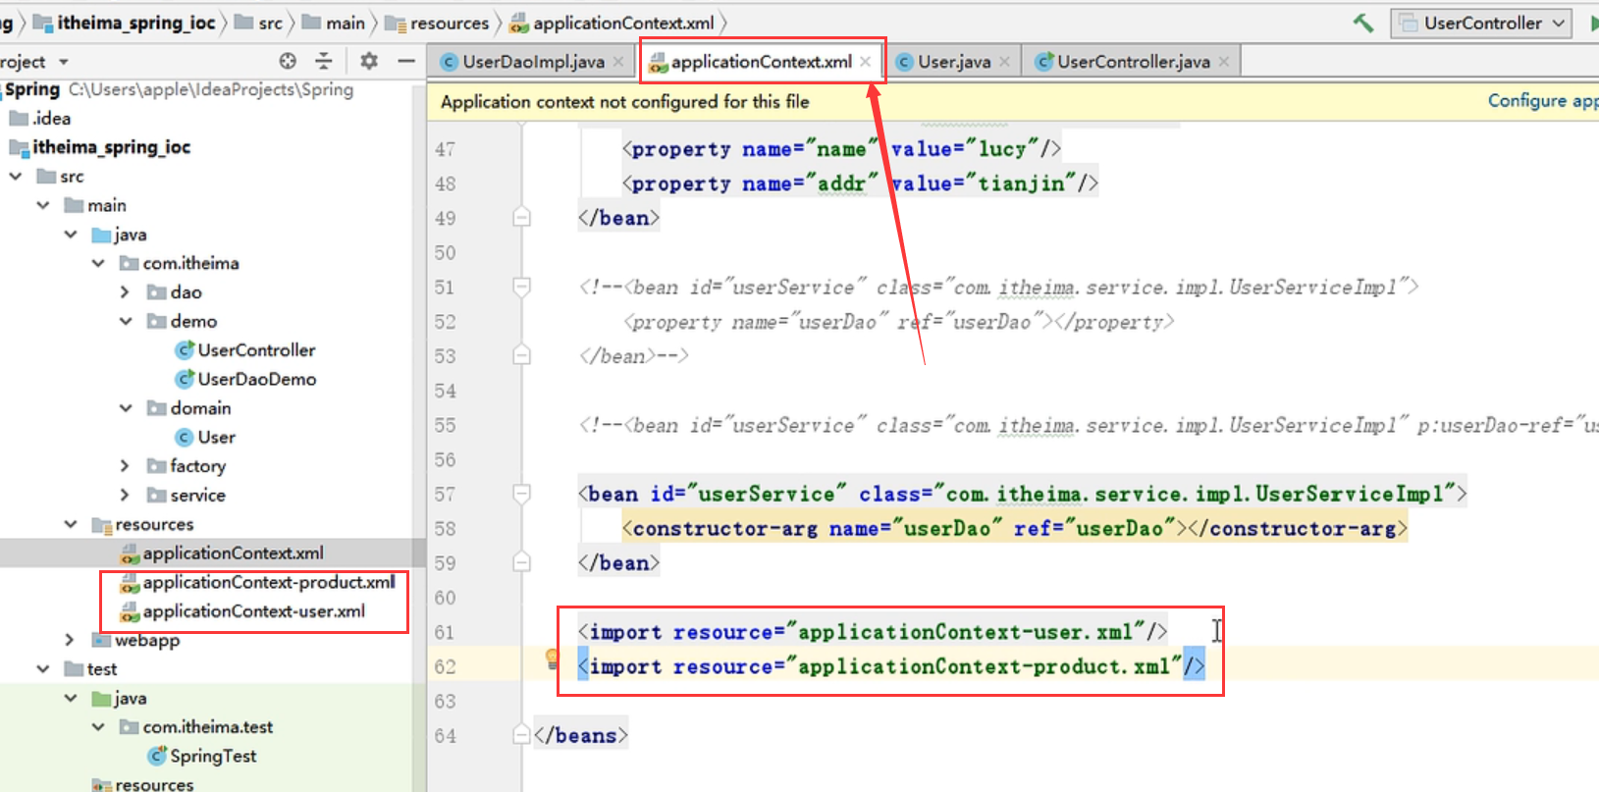Hide the Project tool window with the minimize icon

click(406, 61)
